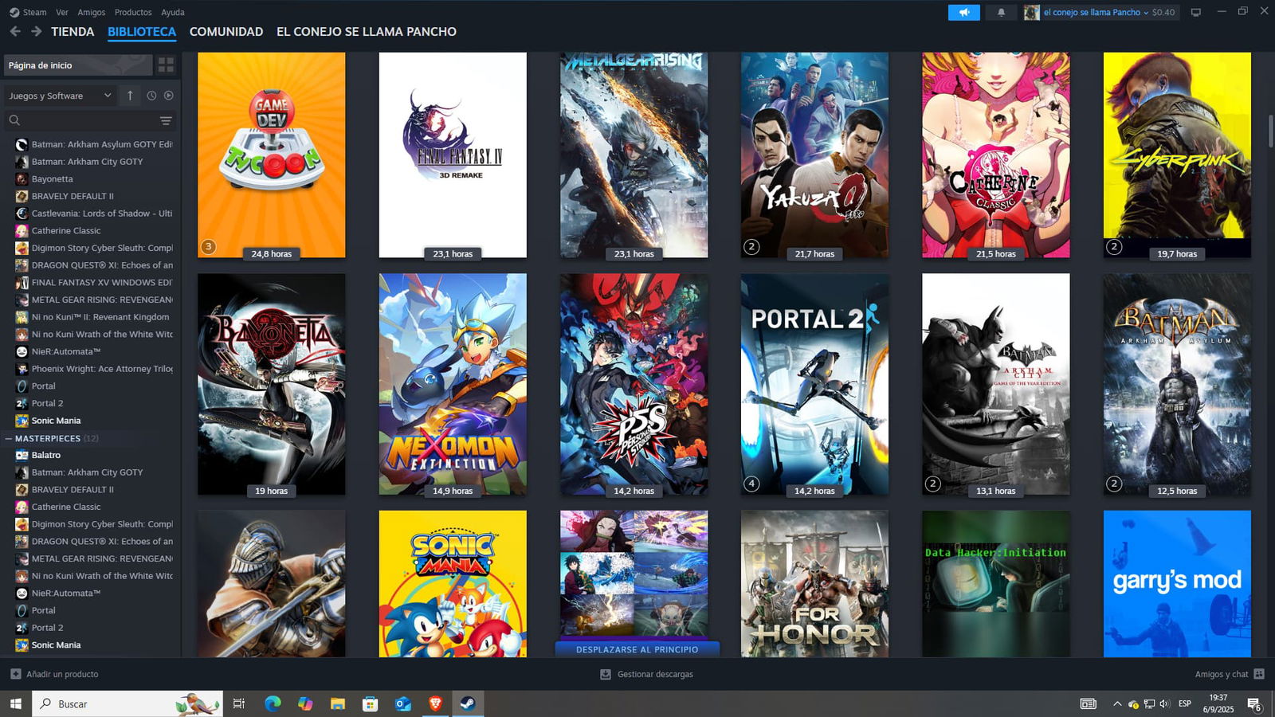Open the notifications bell
The image size is (1275, 717).
[x=1001, y=13]
